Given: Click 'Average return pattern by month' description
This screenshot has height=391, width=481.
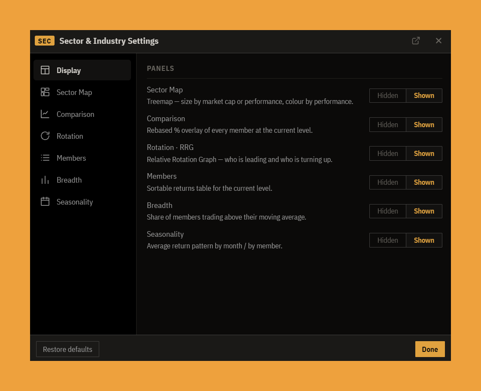Looking at the screenshot, I should click(x=215, y=246).
